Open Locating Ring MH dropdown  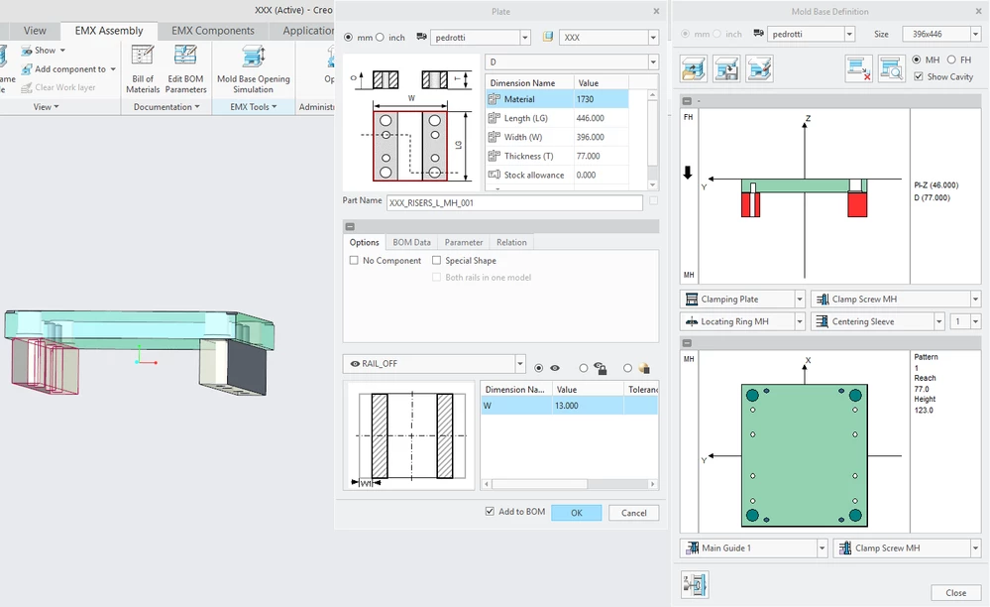point(800,321)
